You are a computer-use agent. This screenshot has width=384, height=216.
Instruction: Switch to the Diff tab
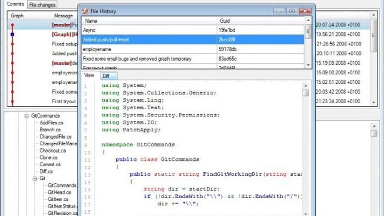pos(109,76)
